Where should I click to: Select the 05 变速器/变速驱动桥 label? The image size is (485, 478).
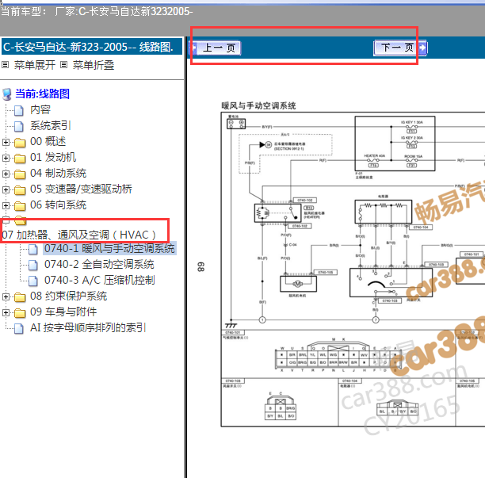point(81,189)
